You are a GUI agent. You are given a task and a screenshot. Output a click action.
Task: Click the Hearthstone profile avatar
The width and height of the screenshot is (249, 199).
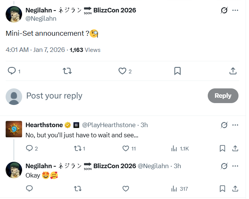13,129
